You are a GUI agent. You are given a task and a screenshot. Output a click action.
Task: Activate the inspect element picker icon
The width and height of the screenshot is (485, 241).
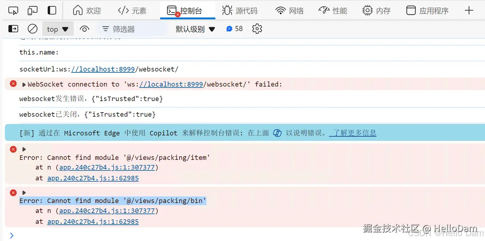(x=13, y=11)
